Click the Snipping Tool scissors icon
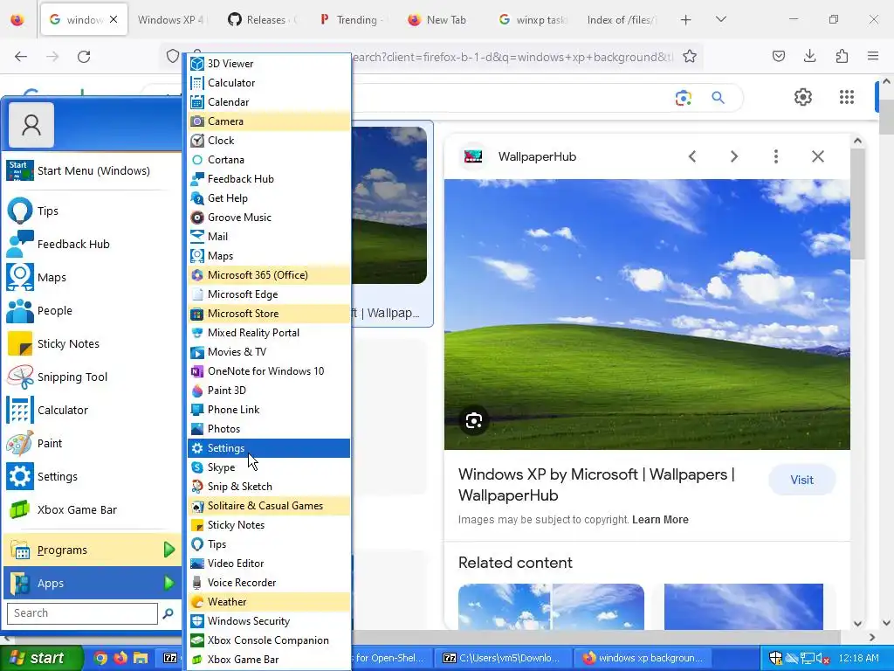 click(20, 377)
